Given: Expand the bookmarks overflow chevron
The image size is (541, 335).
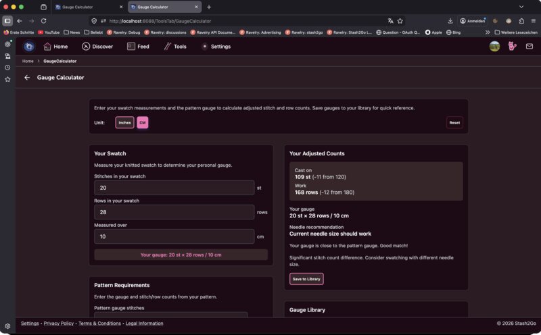Looking at the screenshot, I should click(x=488, y=32).
